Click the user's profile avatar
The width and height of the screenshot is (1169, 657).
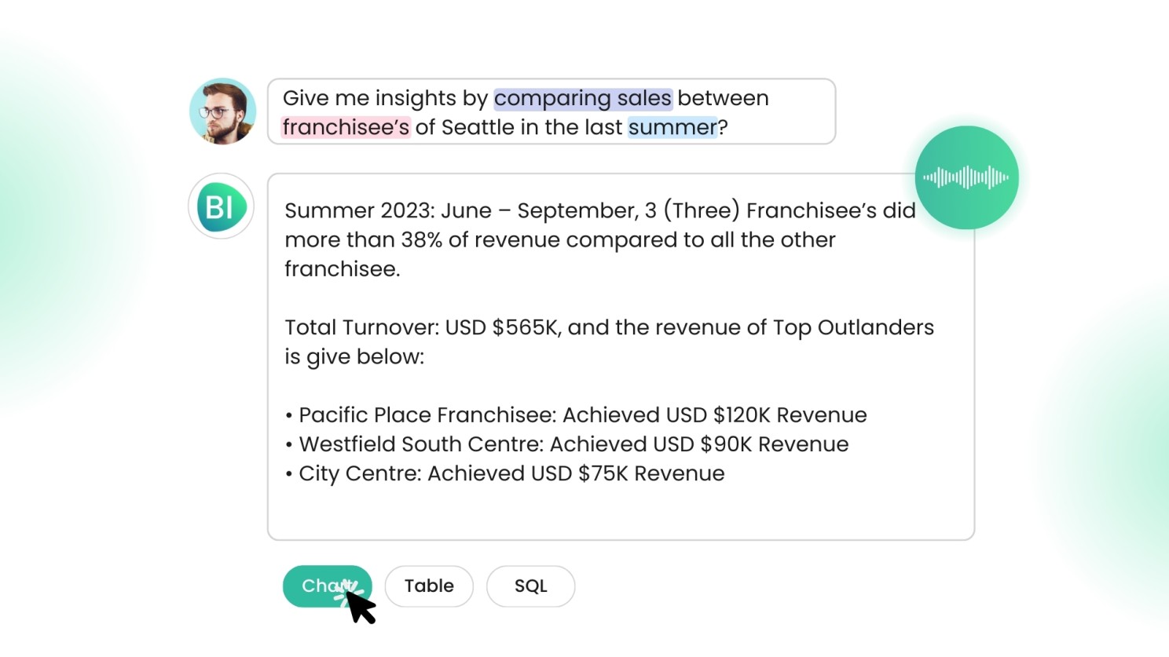(x=222, y=111)
